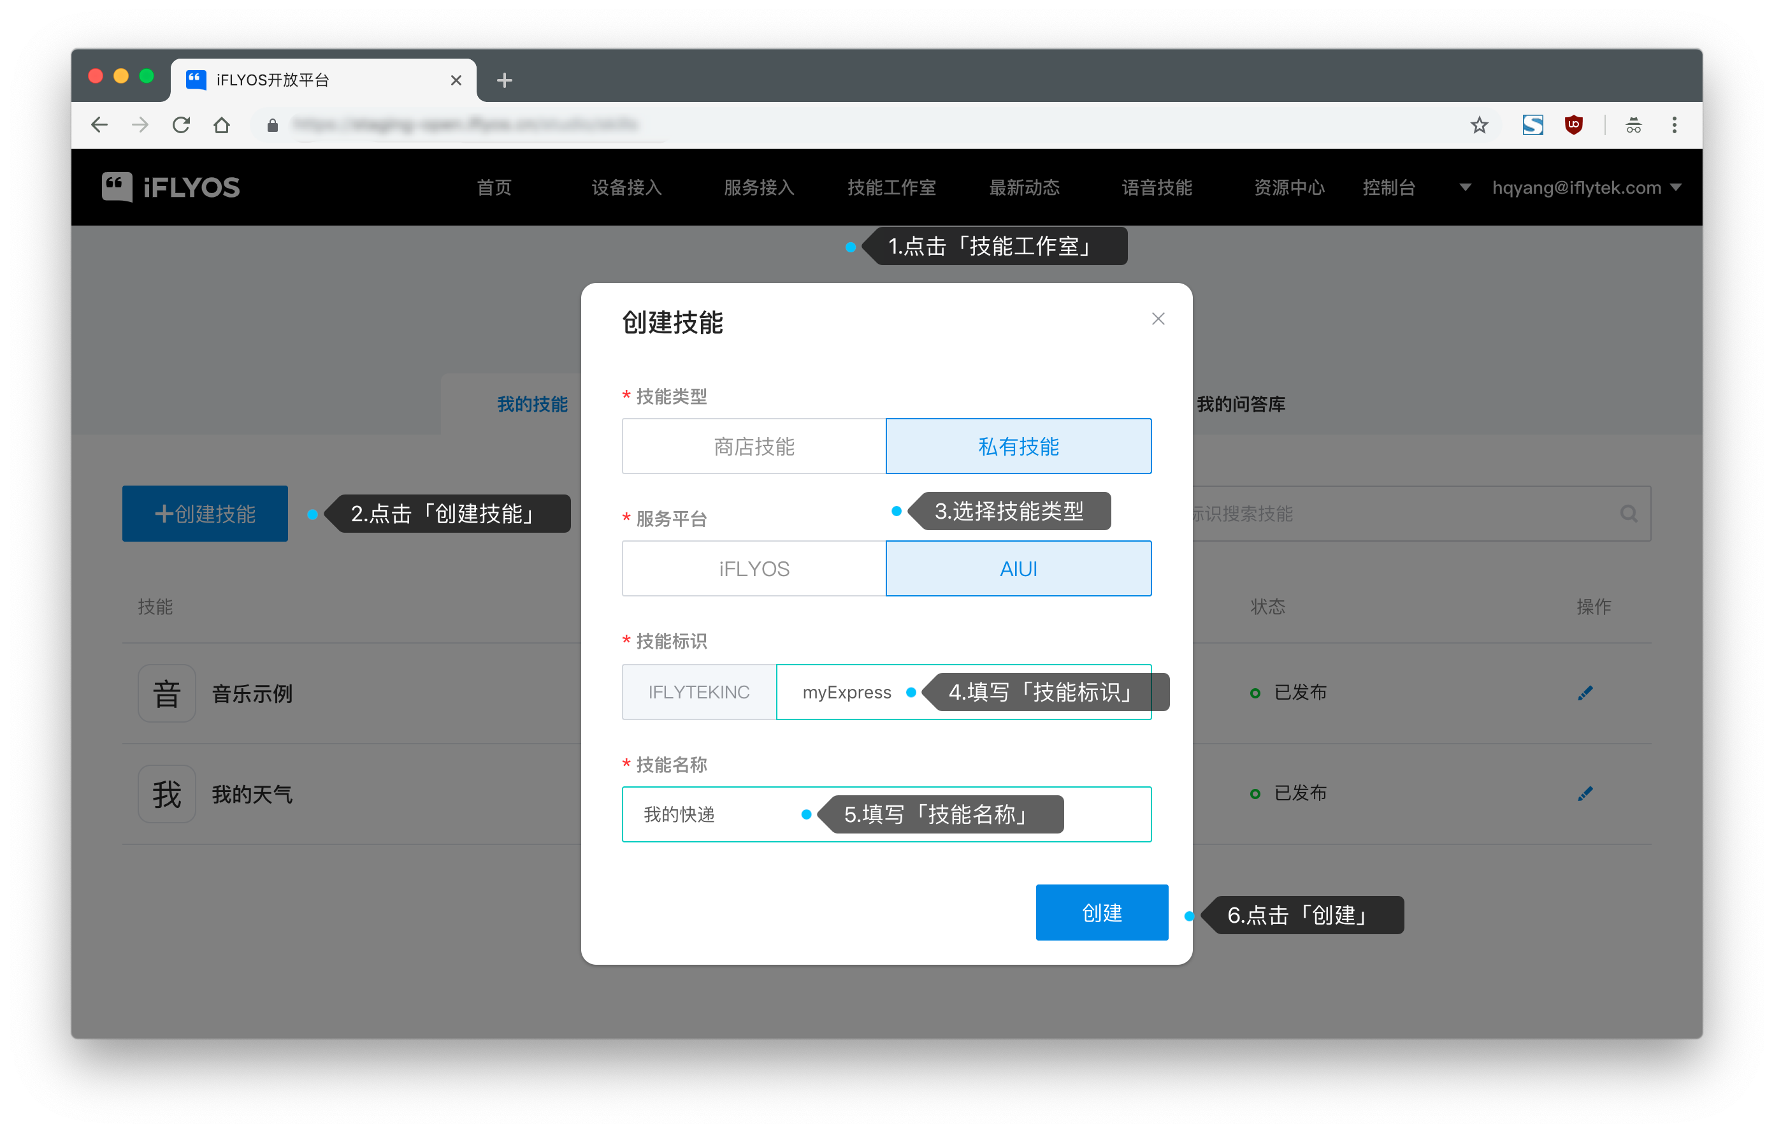Switch to the 我的问答库 tab

[x=1241, y=405]
